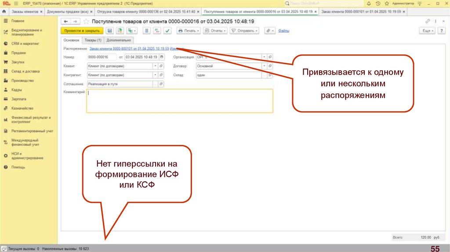Open the Файлы link
The width and height of the screenshot is (450, 252).
(x=283, y=31)
